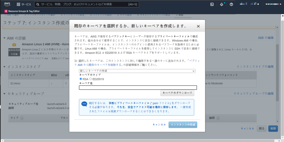Select the ED25519 key pair type
This screenshot has height=142, width=284.
[91, 79]
